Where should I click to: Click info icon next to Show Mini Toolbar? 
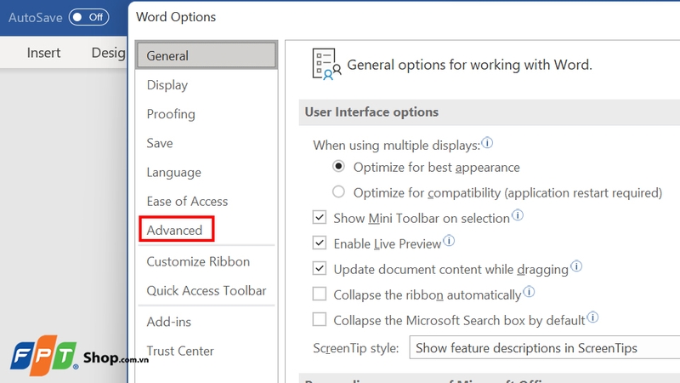tap(518, 216)
